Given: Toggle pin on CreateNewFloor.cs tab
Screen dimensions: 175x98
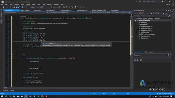Looking at the screenshot, I should [x=17, y=10].
